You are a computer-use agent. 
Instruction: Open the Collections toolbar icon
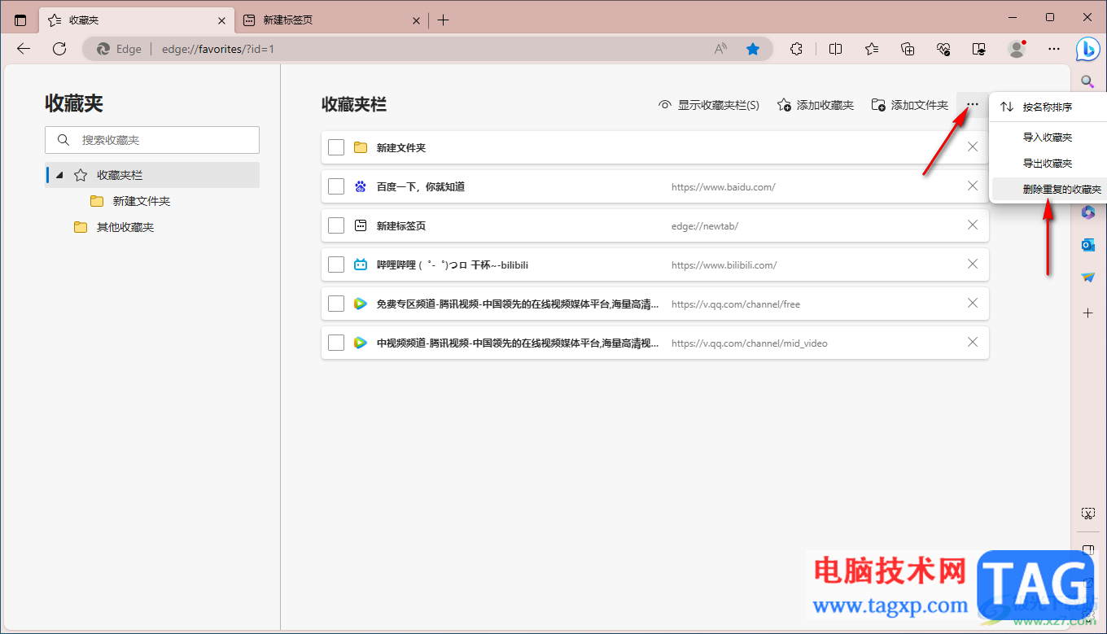pyautogui.click(x=908, y=49)
